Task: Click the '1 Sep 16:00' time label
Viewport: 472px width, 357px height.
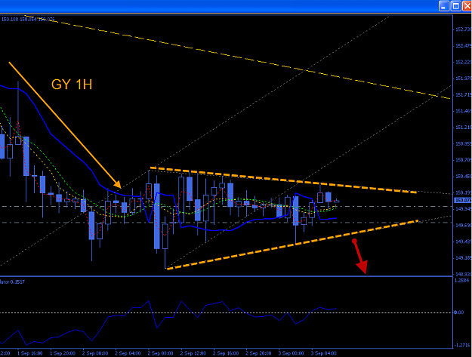Action: (29, 353)
